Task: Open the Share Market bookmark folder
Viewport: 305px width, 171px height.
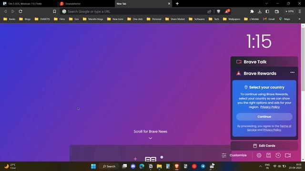Action: pyautogui.click(x=175, y=19)
